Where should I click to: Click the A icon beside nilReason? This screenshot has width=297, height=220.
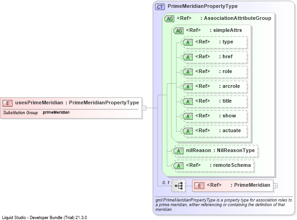click(178, 151)
